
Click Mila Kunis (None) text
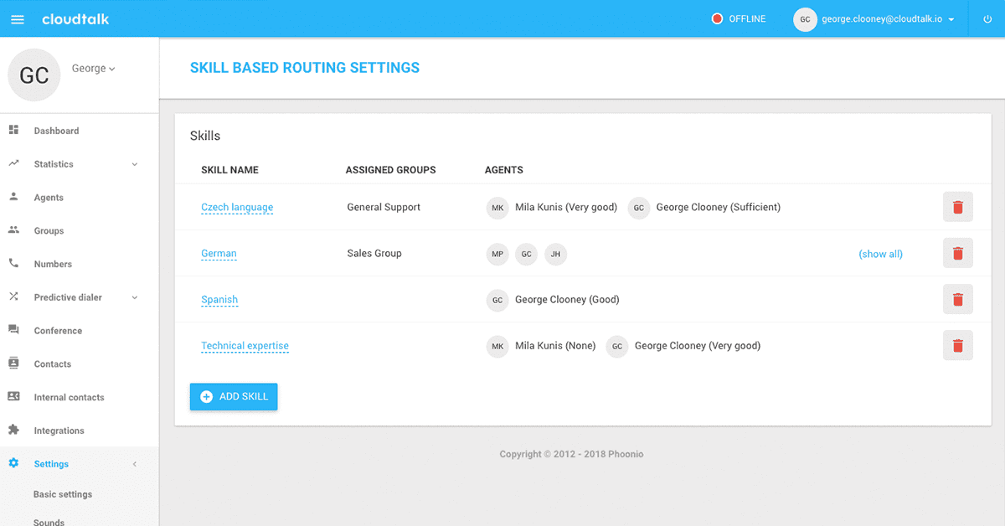point(555,345)
